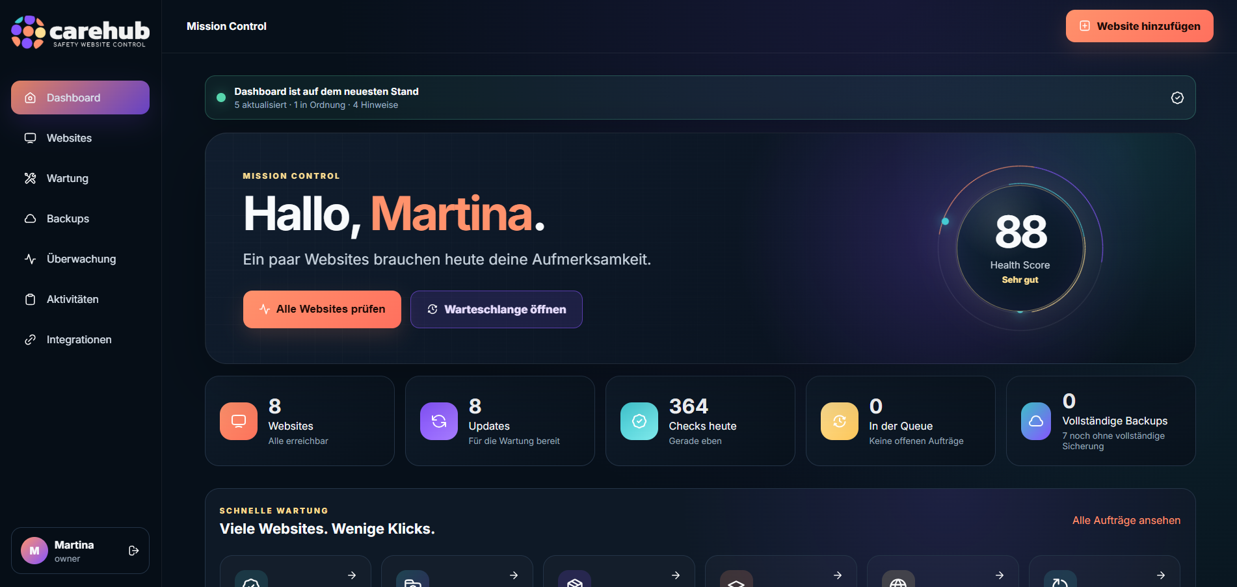Click the cloud icon next to Backups in sidebar

click(30, 218)
